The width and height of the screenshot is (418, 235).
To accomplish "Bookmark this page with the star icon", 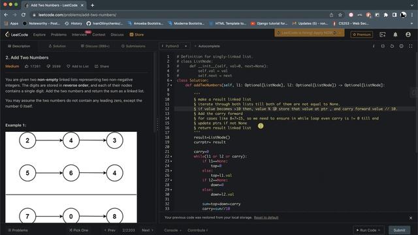I will point(340,15).
